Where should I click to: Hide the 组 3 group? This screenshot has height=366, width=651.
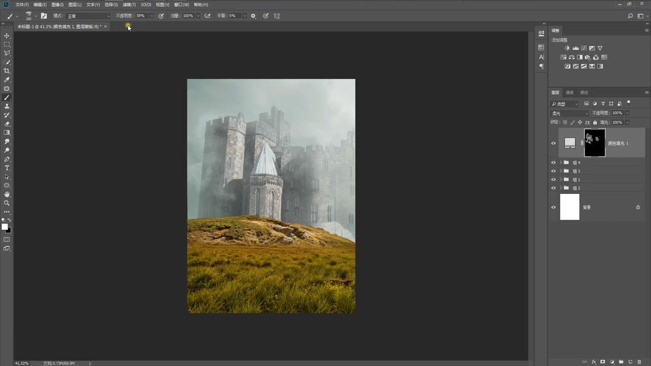[x=553, y=171]
